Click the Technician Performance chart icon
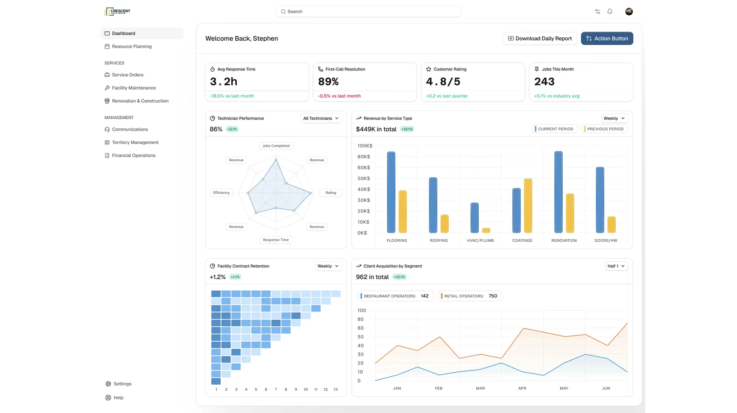The width and height of the screenshot is (737, 413). [213, 118]
